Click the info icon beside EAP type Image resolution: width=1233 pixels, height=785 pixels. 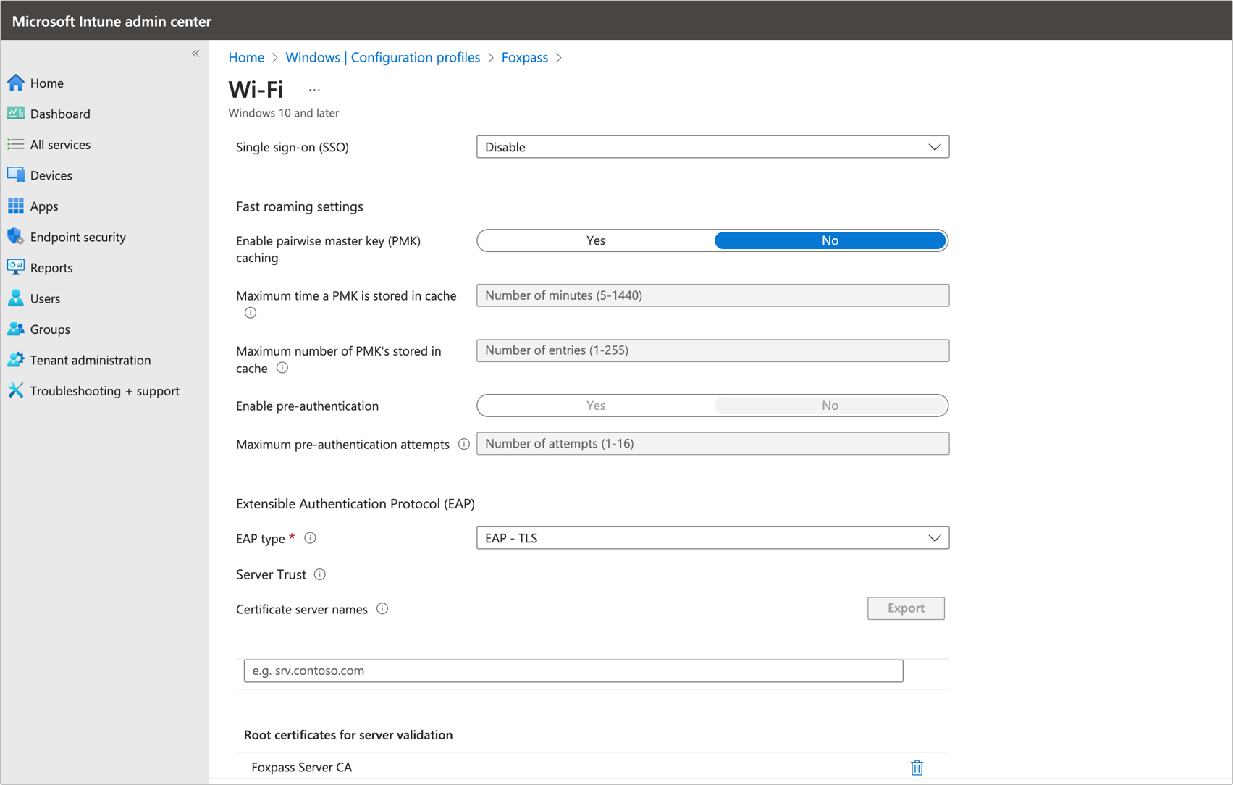point(310,538)
